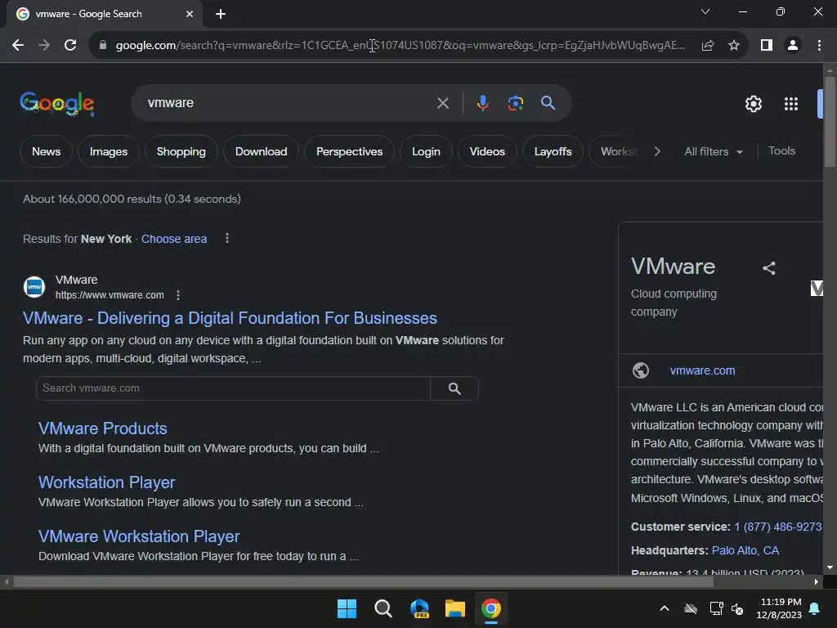
Task: Select the Download filter chip
Action: 261,151
